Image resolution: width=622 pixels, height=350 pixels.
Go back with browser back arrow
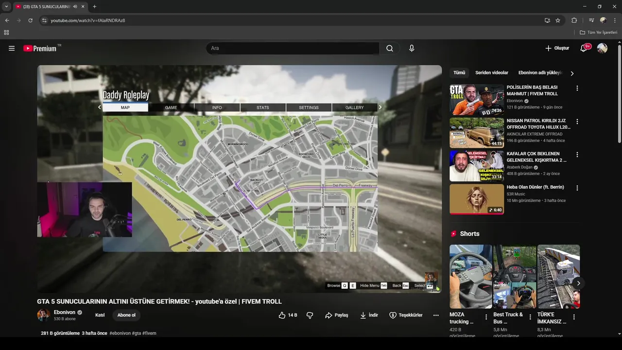7,20
